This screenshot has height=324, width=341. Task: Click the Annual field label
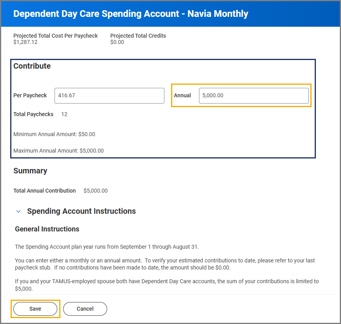tap(182, 96)
